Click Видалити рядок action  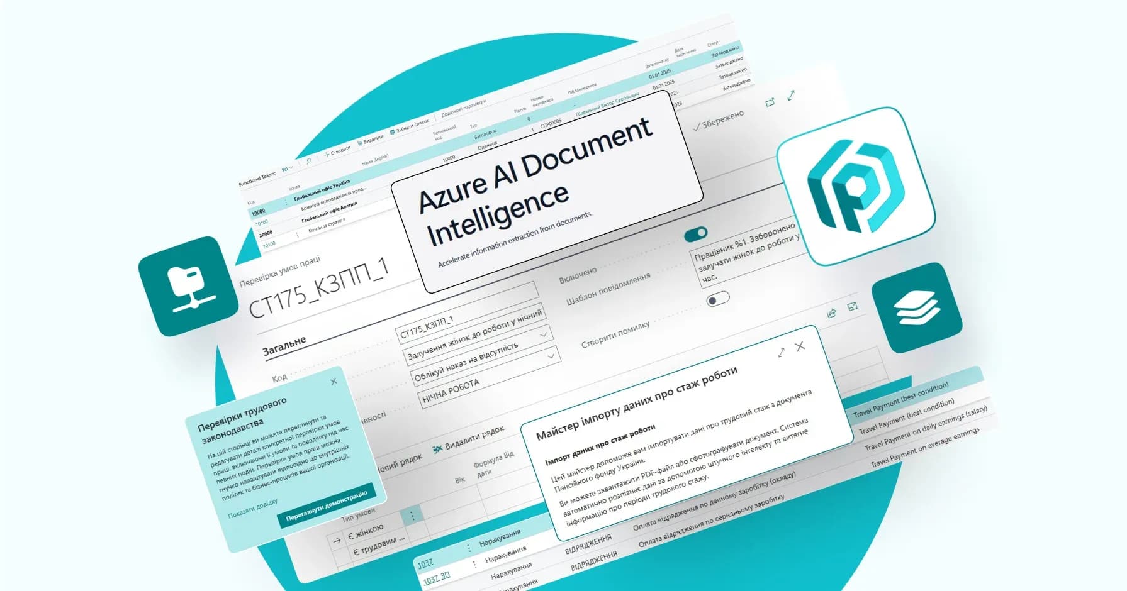[469, 440]
